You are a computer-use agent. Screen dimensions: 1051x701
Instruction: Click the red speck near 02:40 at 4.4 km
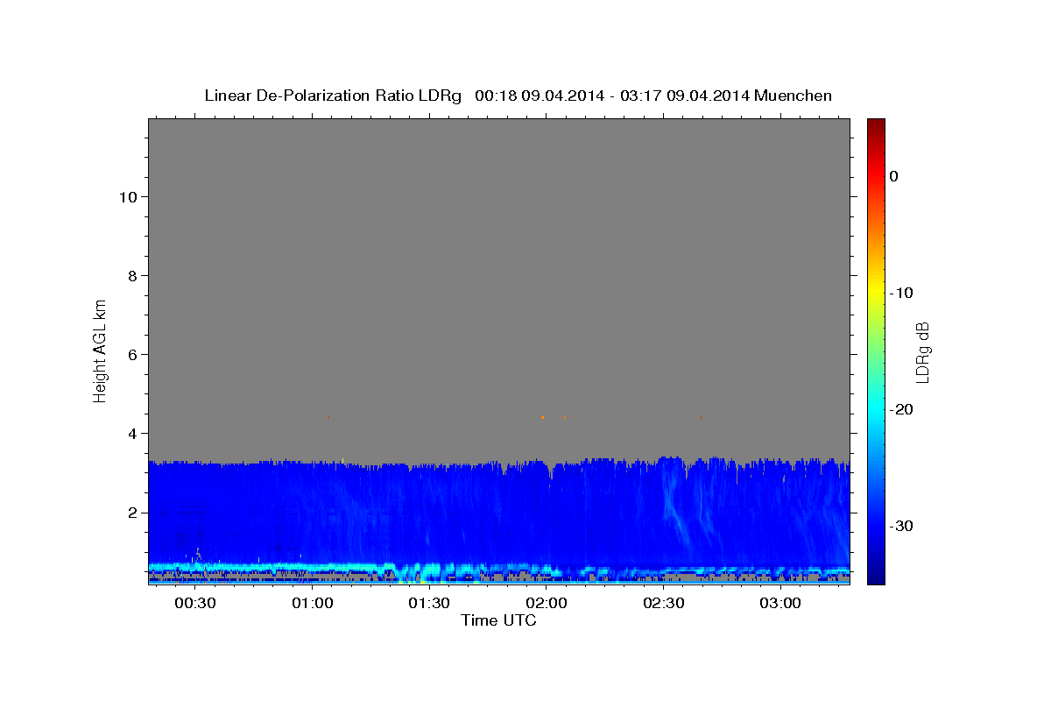(701, 418)
